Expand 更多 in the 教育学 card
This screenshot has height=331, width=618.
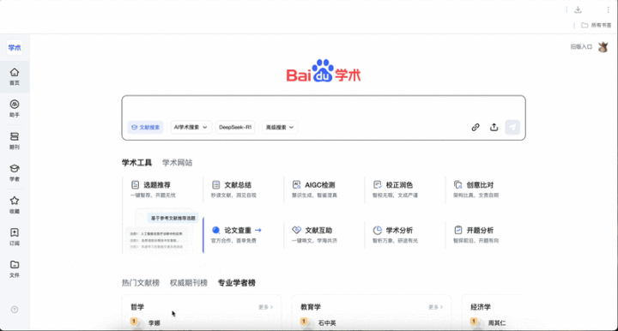coord(435,307)
